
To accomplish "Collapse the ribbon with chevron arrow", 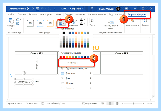I will click(x=153, y=33).
